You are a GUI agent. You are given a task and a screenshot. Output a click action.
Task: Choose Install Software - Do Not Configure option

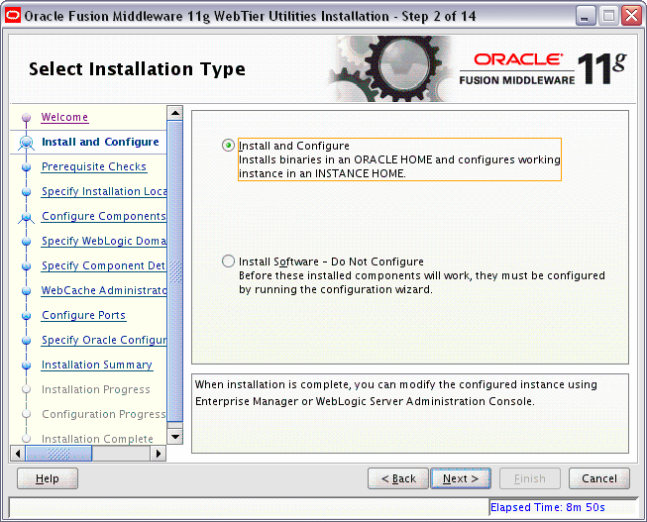(228, 261)
